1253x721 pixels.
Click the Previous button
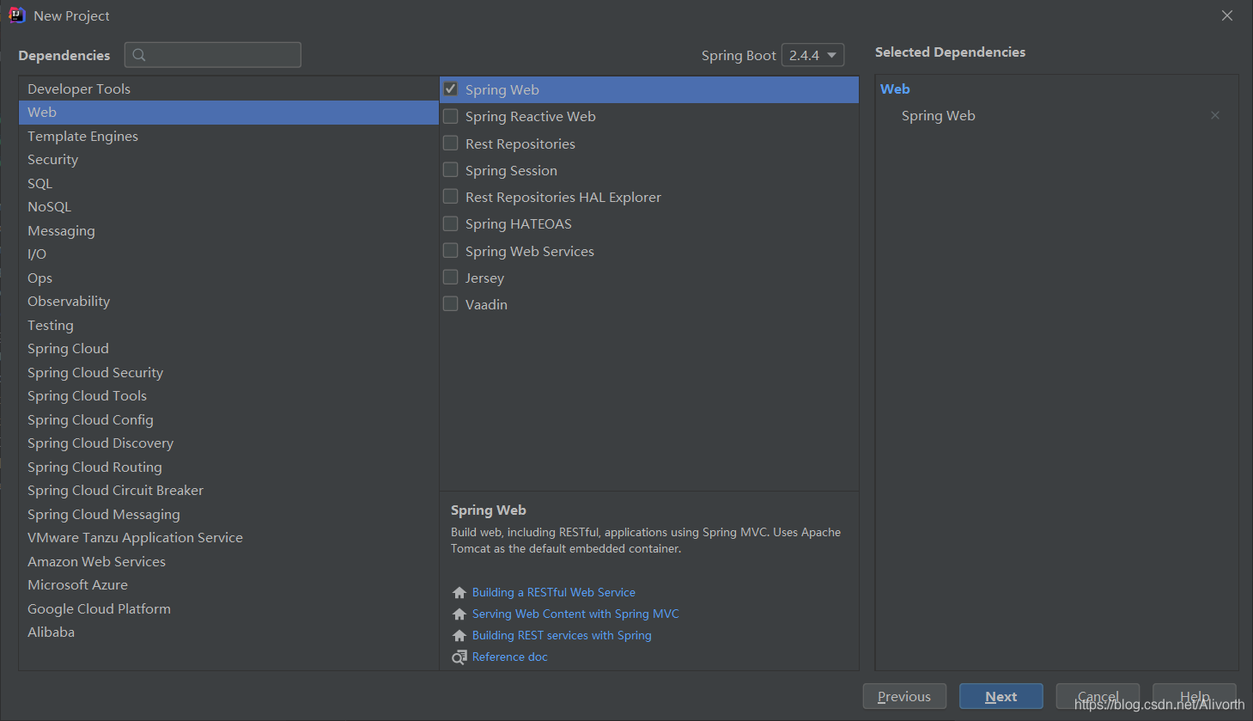pyautogui.click(x=904, y=696)
